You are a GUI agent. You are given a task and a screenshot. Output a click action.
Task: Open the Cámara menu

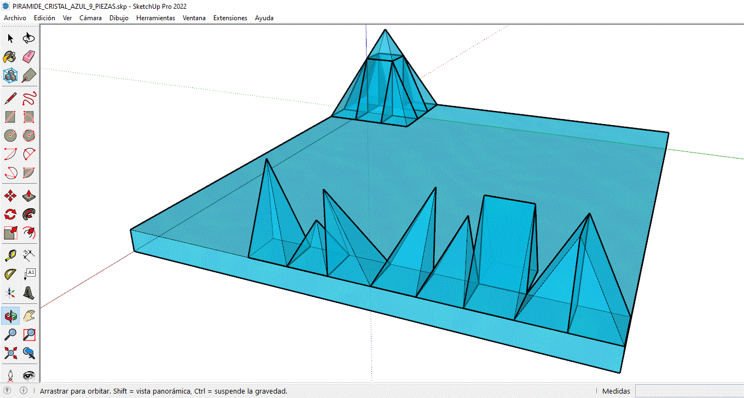coord(90,18)
